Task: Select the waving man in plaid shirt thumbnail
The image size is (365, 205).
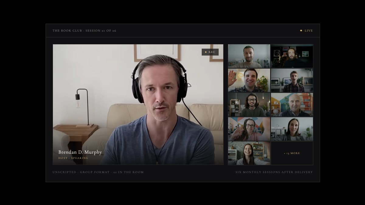Action: (249, 80)
